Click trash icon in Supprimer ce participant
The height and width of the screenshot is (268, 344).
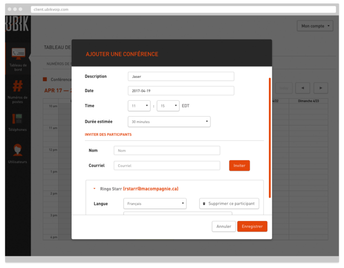click(x=204, y=204)
